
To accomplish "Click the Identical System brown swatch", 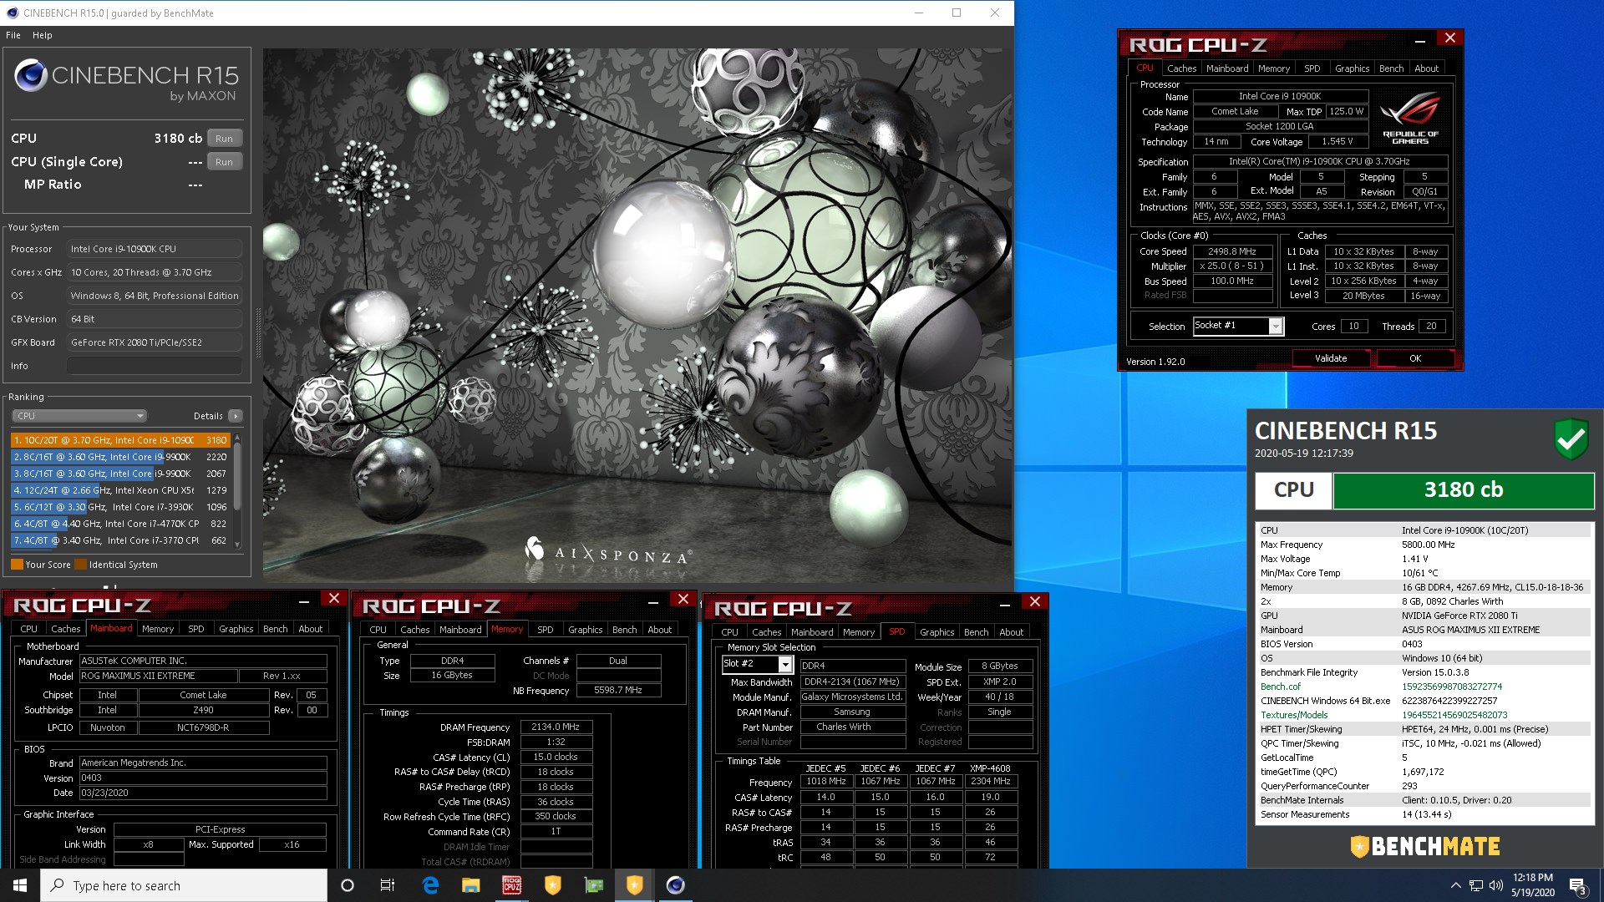I will [80, 565].
